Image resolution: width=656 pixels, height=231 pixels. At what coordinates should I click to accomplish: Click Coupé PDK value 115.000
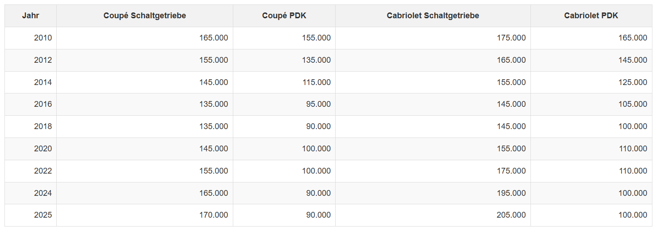pyautogui.click(x=316, y=82)
